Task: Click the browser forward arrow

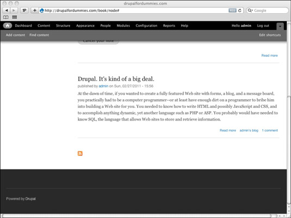Action: pos(14,10)
